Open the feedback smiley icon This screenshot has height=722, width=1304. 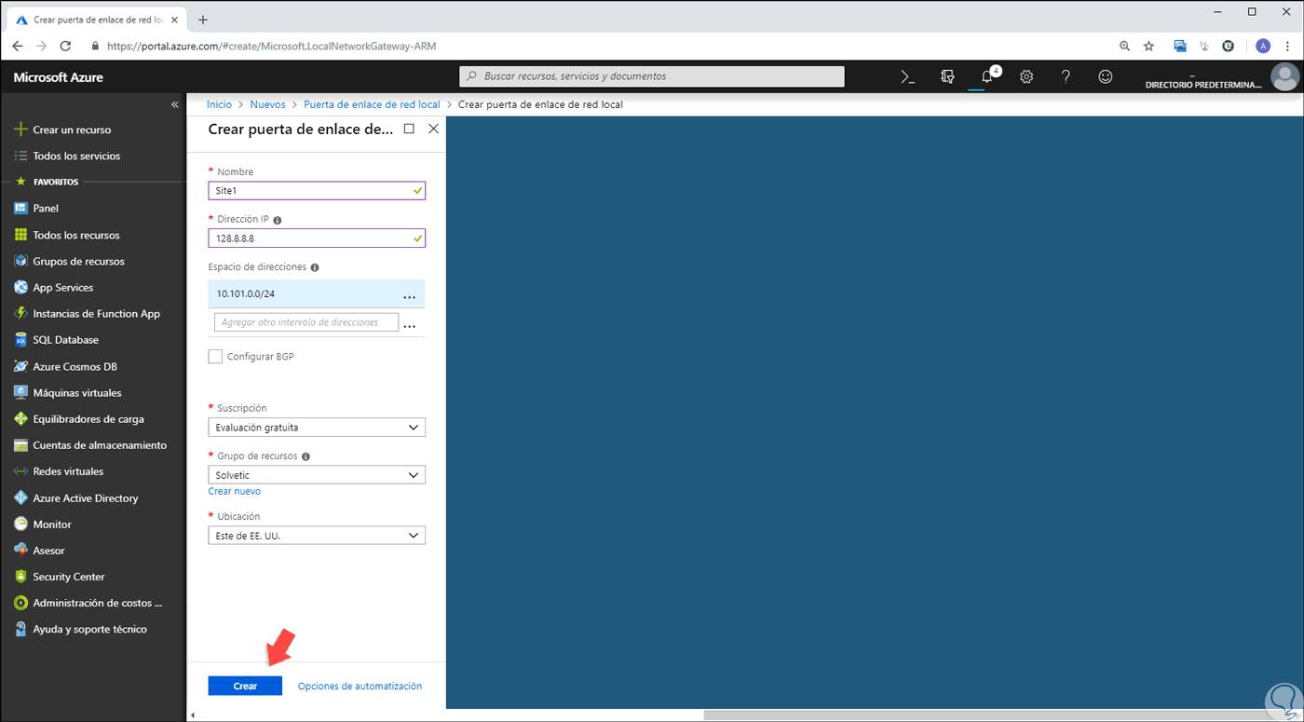1106,77
